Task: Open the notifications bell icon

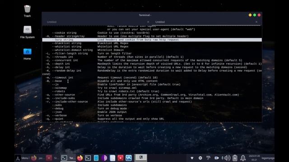Action: pyautogui.click(x=243, y=158)
